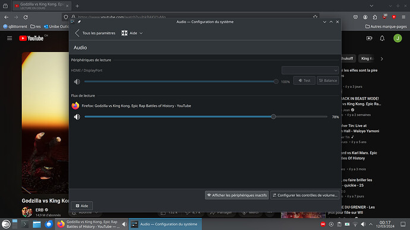This screenshot has height=230, width=410.
Task: Go back to Tous les paramètres
Action: (x=96, y=33)
